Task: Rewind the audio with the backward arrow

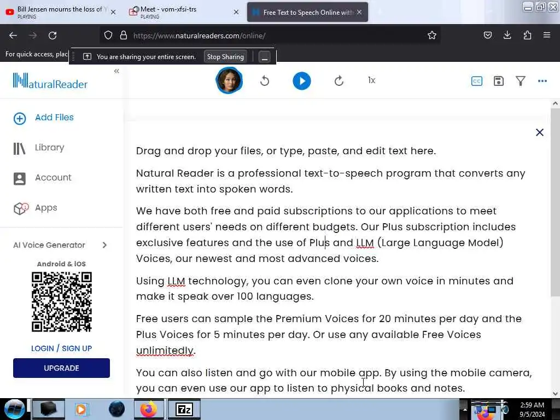Action: [265, 81]
